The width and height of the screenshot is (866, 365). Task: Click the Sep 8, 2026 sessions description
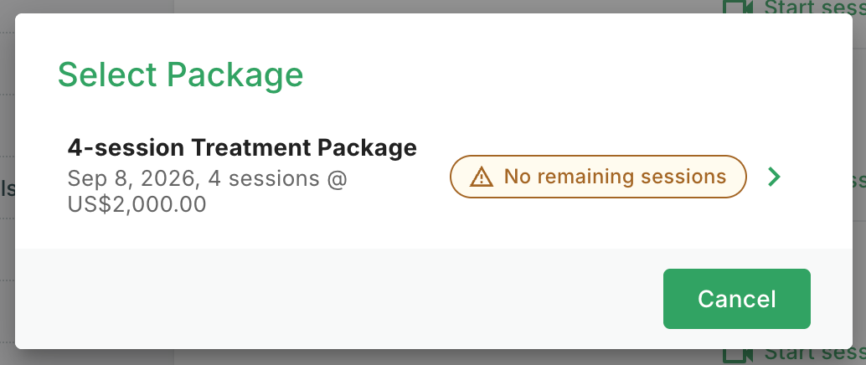point(208,191)
